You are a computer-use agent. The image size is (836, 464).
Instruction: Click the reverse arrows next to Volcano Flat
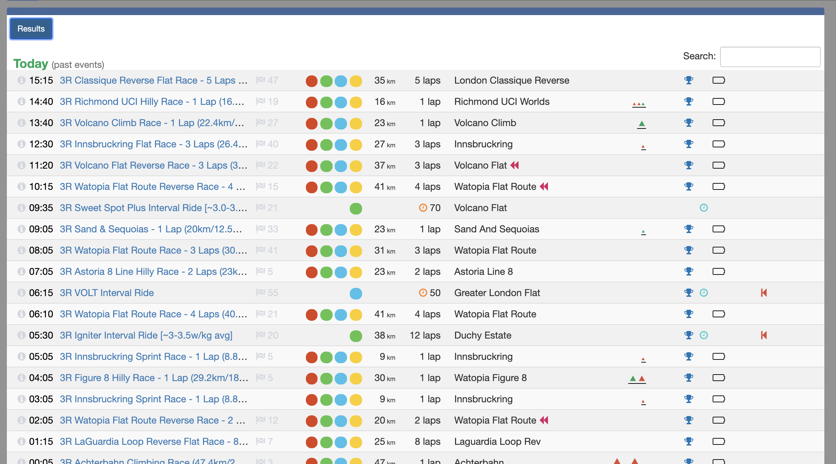(x=515, y=165)
